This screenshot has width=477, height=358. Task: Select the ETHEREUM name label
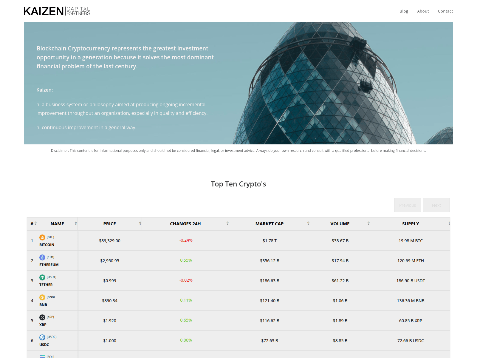click(49, 265)
